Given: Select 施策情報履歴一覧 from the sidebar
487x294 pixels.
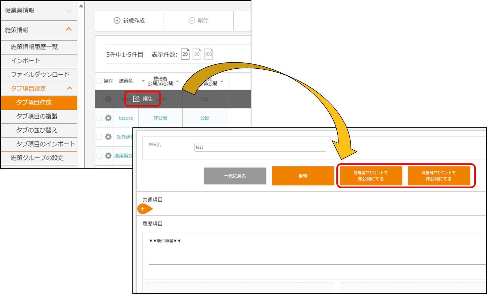Looking at the screenshot, I should click(x=34, y=47).
